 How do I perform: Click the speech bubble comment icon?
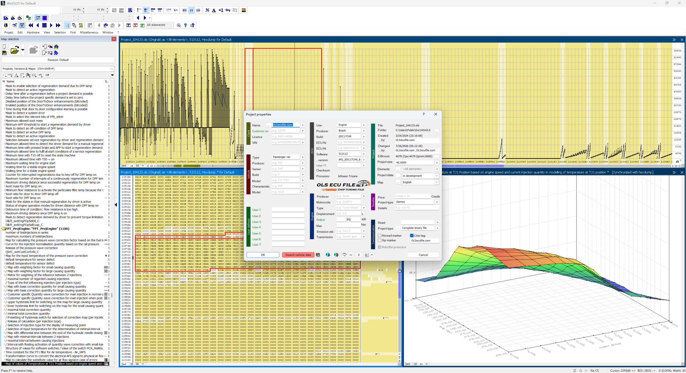coord(344,255)
